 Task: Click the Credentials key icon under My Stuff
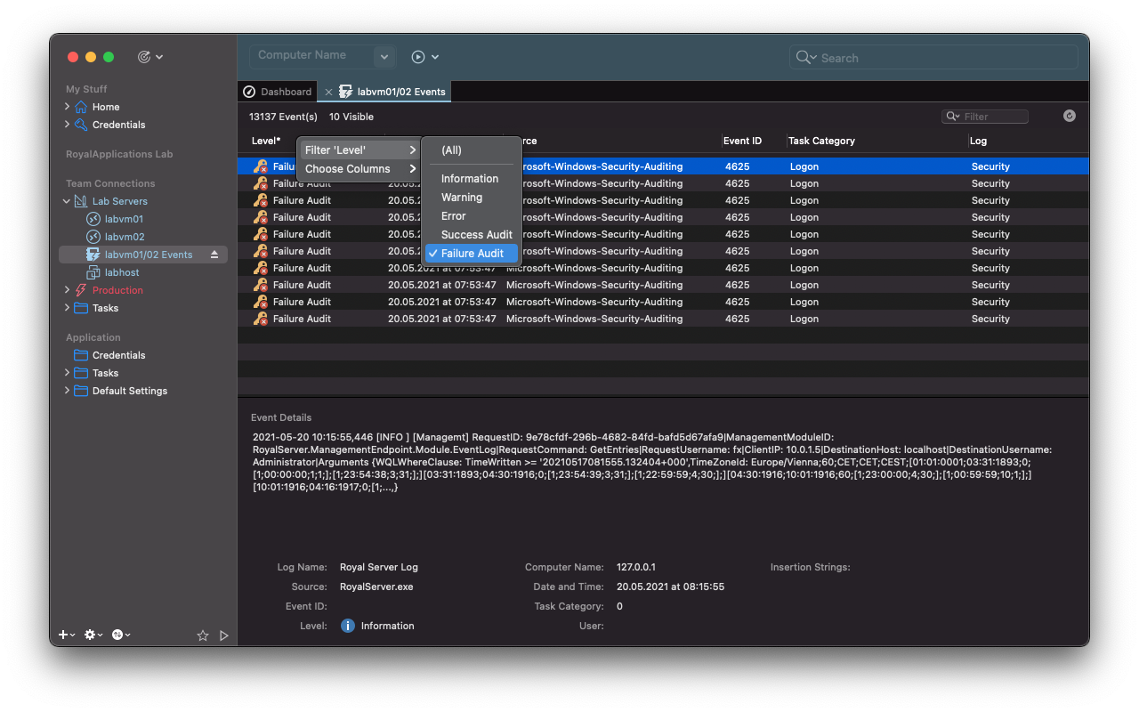pyautogui.click(x=81, y=125)
